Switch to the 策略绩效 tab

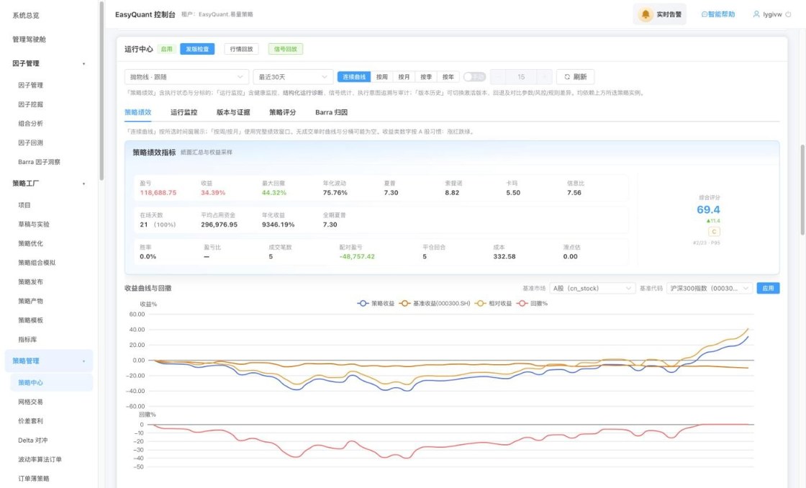pos(137,112)
